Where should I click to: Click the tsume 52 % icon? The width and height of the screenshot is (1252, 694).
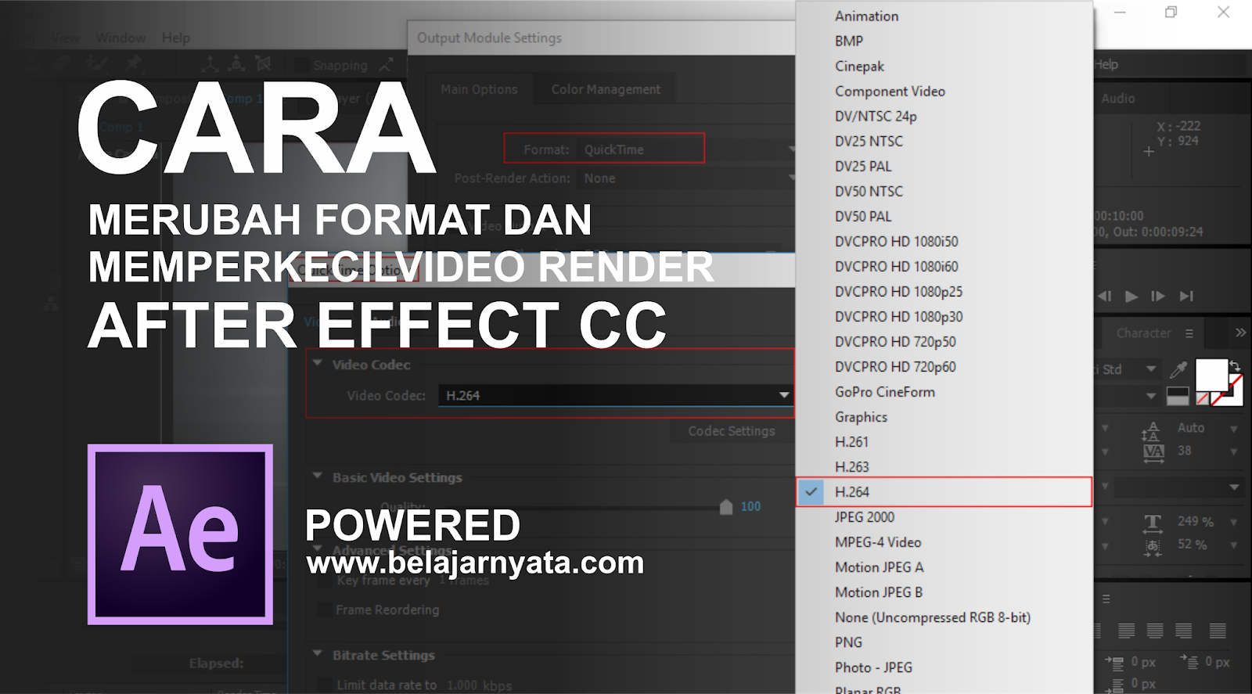point(1153,547)
